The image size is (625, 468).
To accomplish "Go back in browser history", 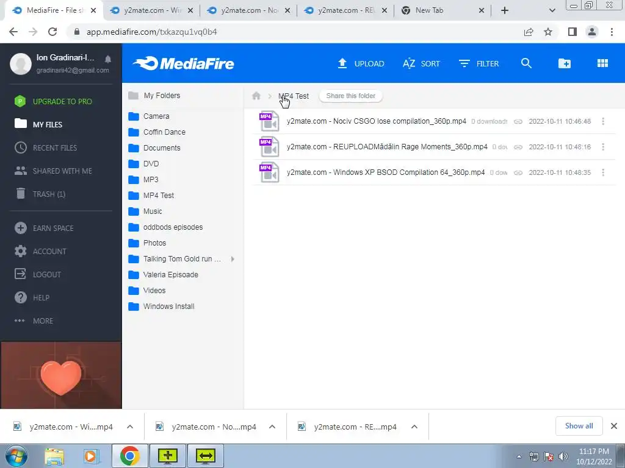I will (x=13, y=32).
